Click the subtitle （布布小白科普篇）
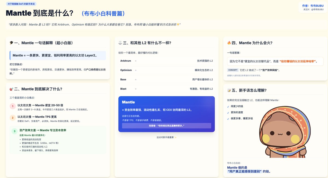This screenshot has height=178, width=328. (103, 14)
